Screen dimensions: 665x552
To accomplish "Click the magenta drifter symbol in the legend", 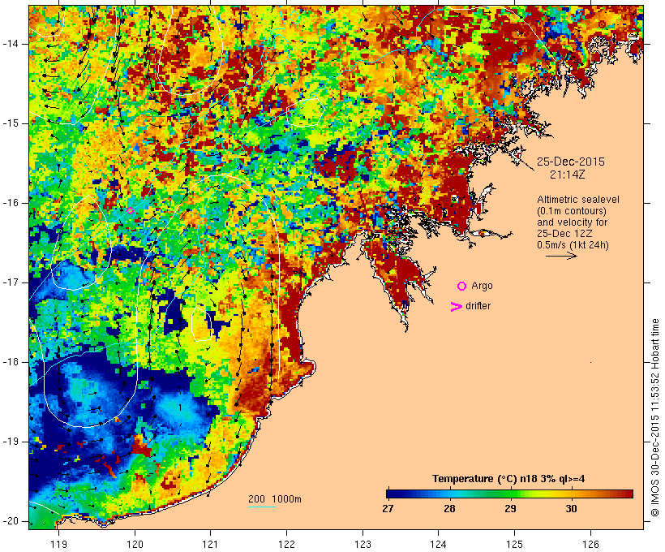I will tap(456, 307).
